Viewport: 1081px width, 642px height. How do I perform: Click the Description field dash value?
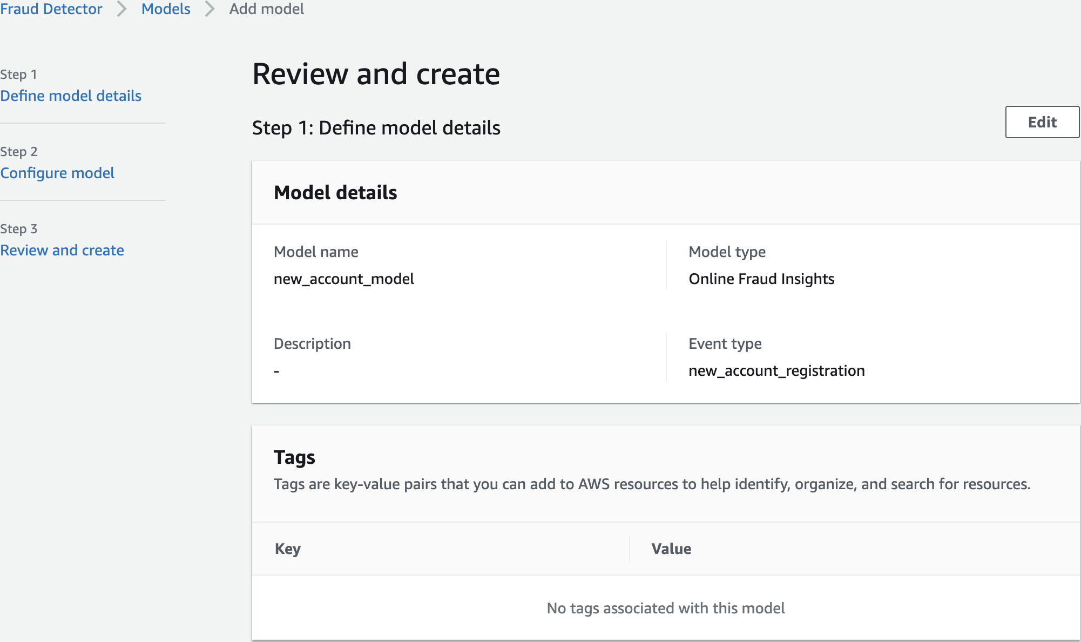pyautogui.click(x=276, y=371)
